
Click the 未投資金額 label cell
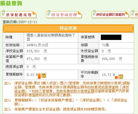pyautogui.click(x=89, y=51)
